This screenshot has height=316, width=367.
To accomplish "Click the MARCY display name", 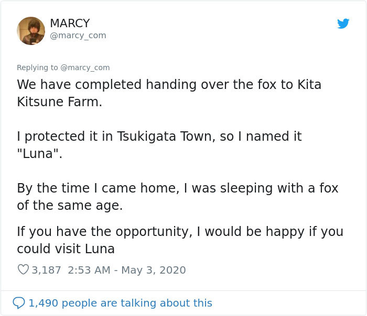I will pyautogui.click(x=70, y=24).
